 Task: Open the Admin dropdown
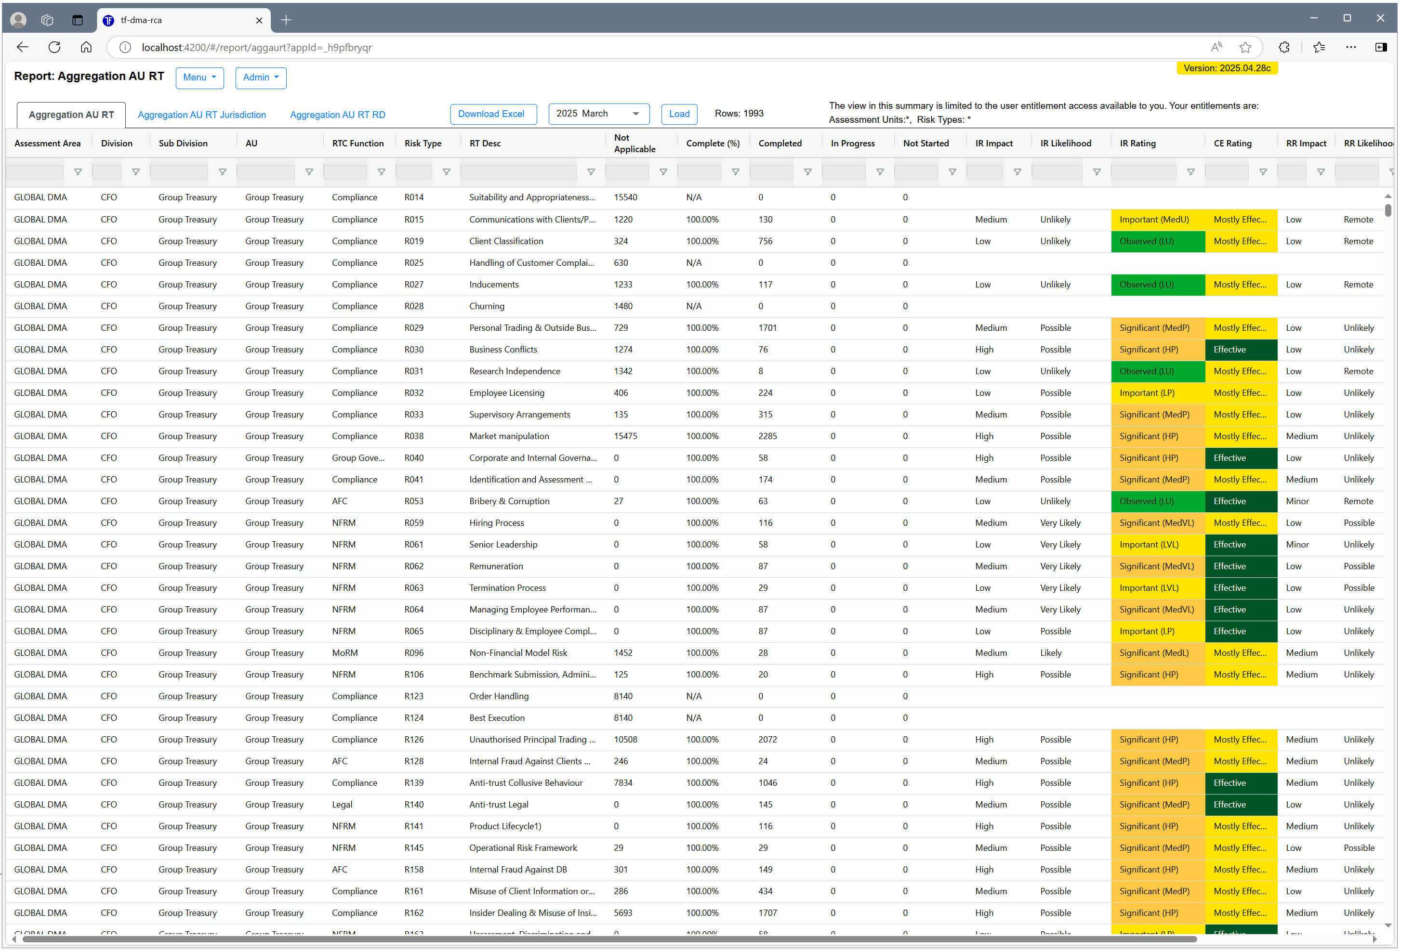pos(261,78)
